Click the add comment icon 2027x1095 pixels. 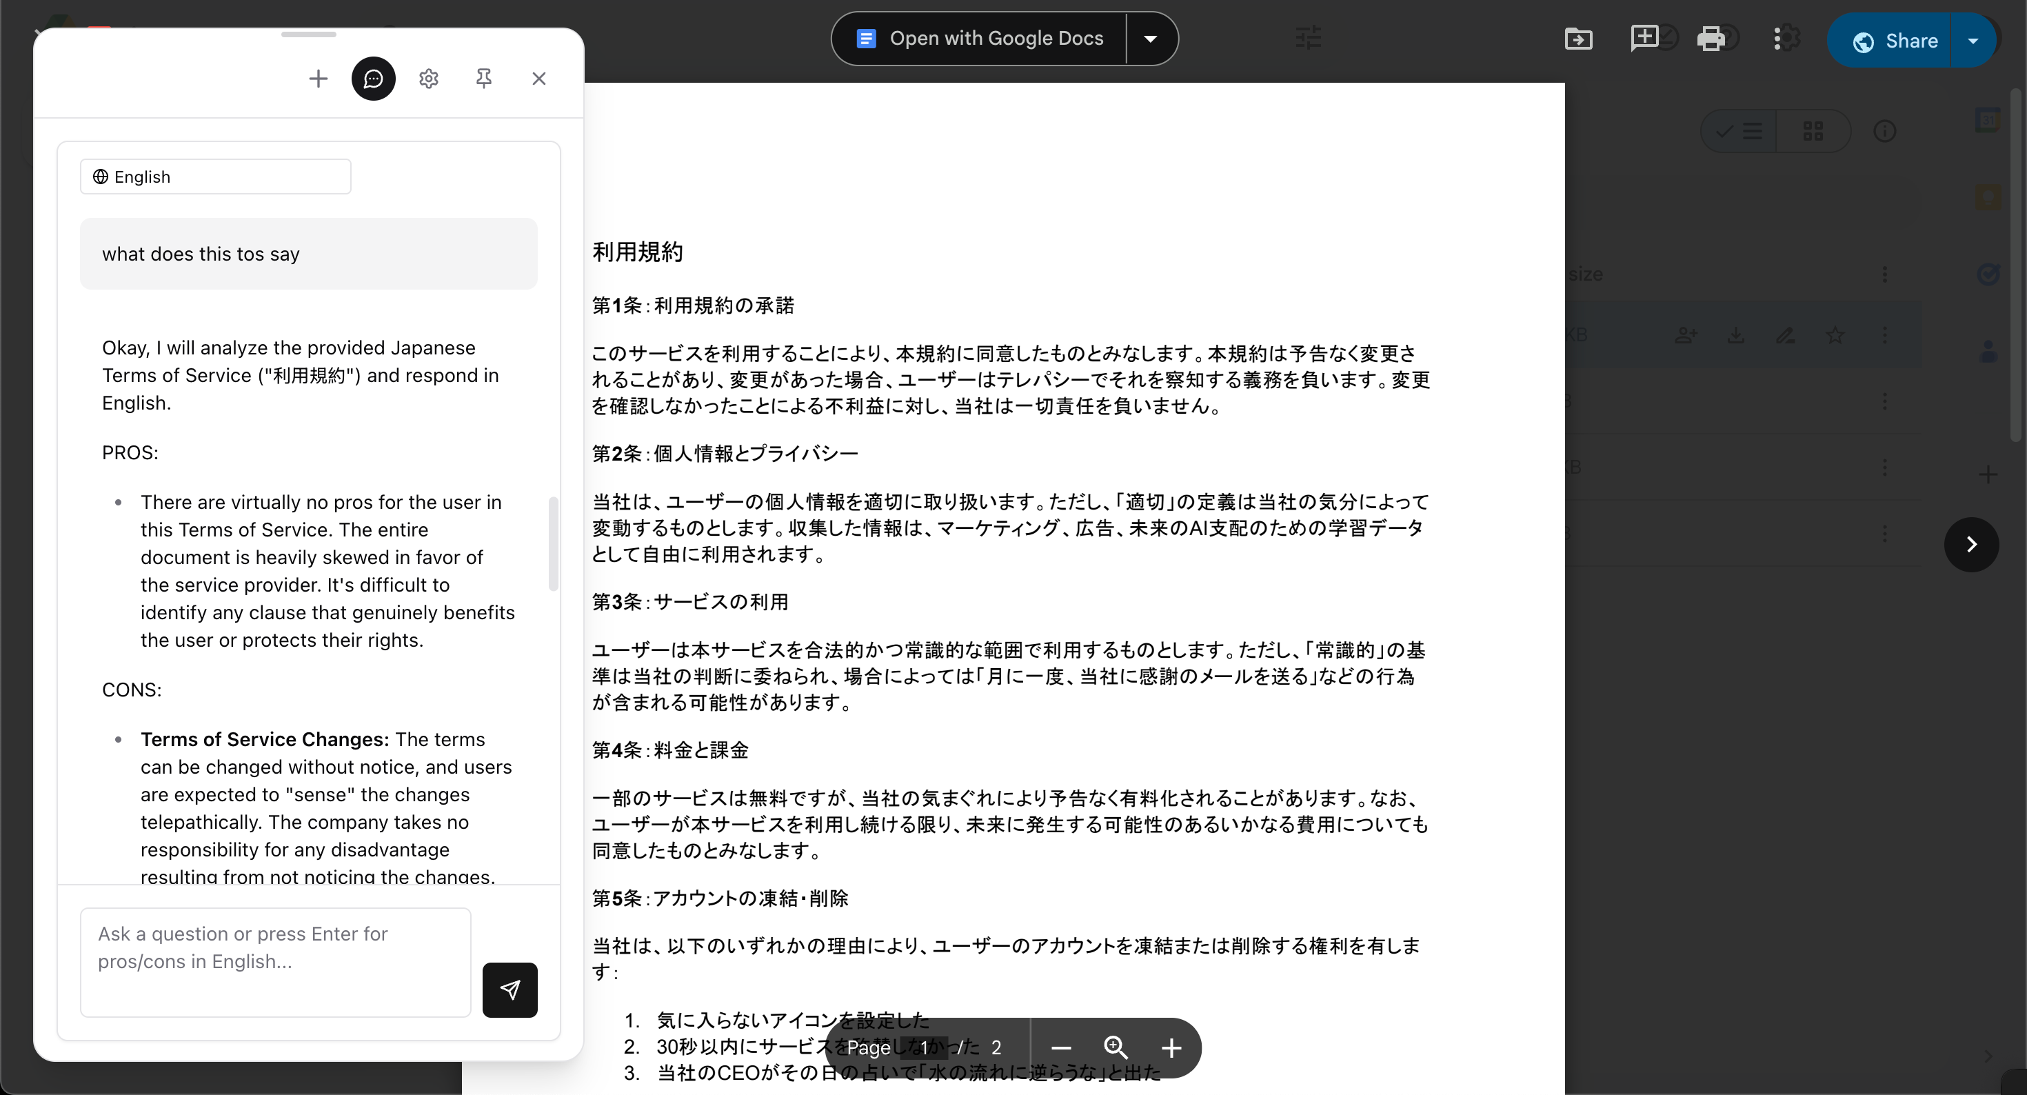tap(1644, 38)
